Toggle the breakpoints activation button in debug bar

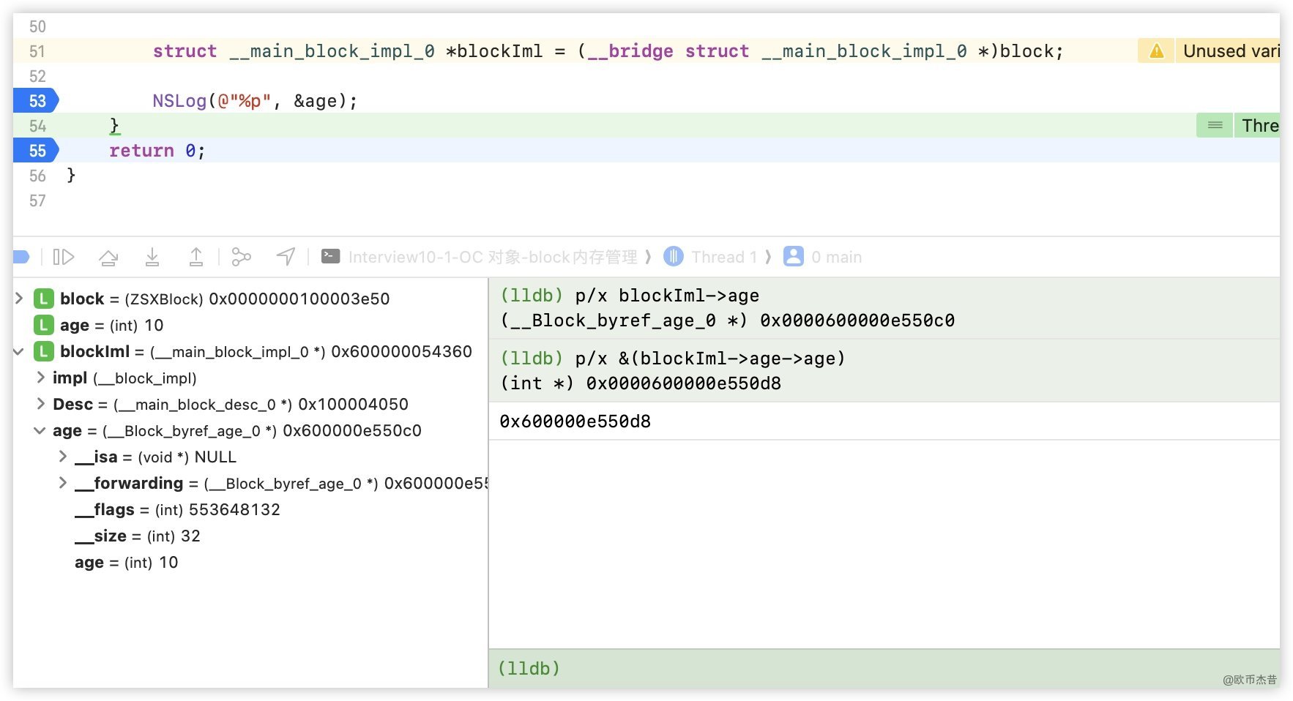coord(21,257)
